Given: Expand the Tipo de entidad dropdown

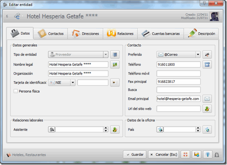Looking at the screenshot, I should coord(106,54).
